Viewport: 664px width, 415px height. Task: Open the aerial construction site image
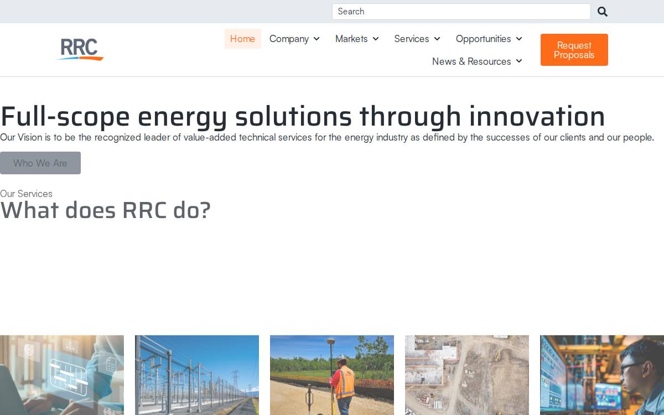467,375
